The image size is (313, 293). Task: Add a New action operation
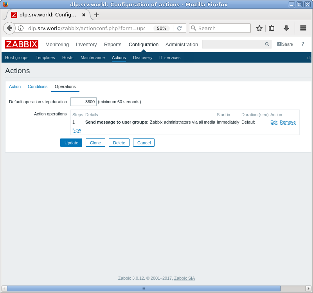(77, 130)
